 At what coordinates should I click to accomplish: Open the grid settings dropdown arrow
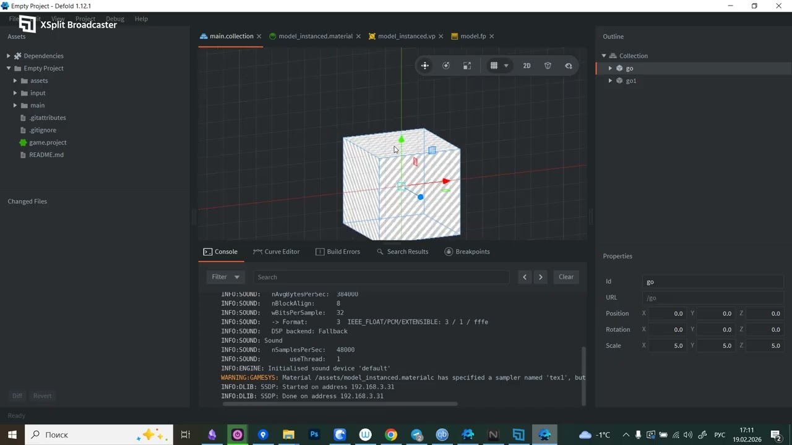[506, 66]
